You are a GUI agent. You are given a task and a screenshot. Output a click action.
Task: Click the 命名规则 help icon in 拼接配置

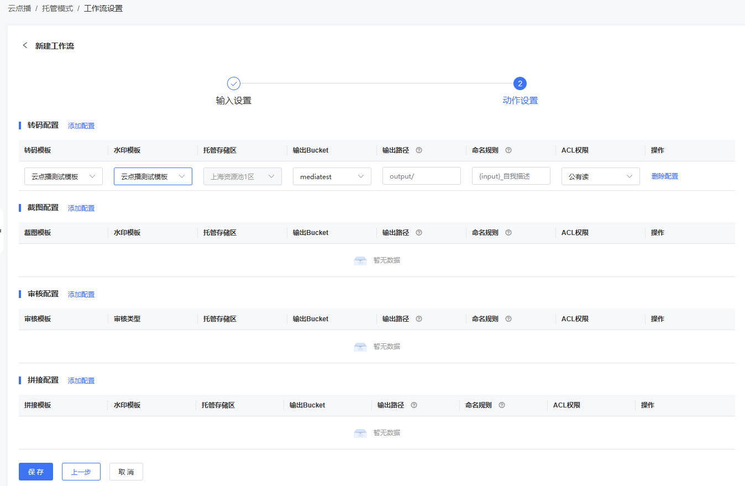tap(502, 405)
